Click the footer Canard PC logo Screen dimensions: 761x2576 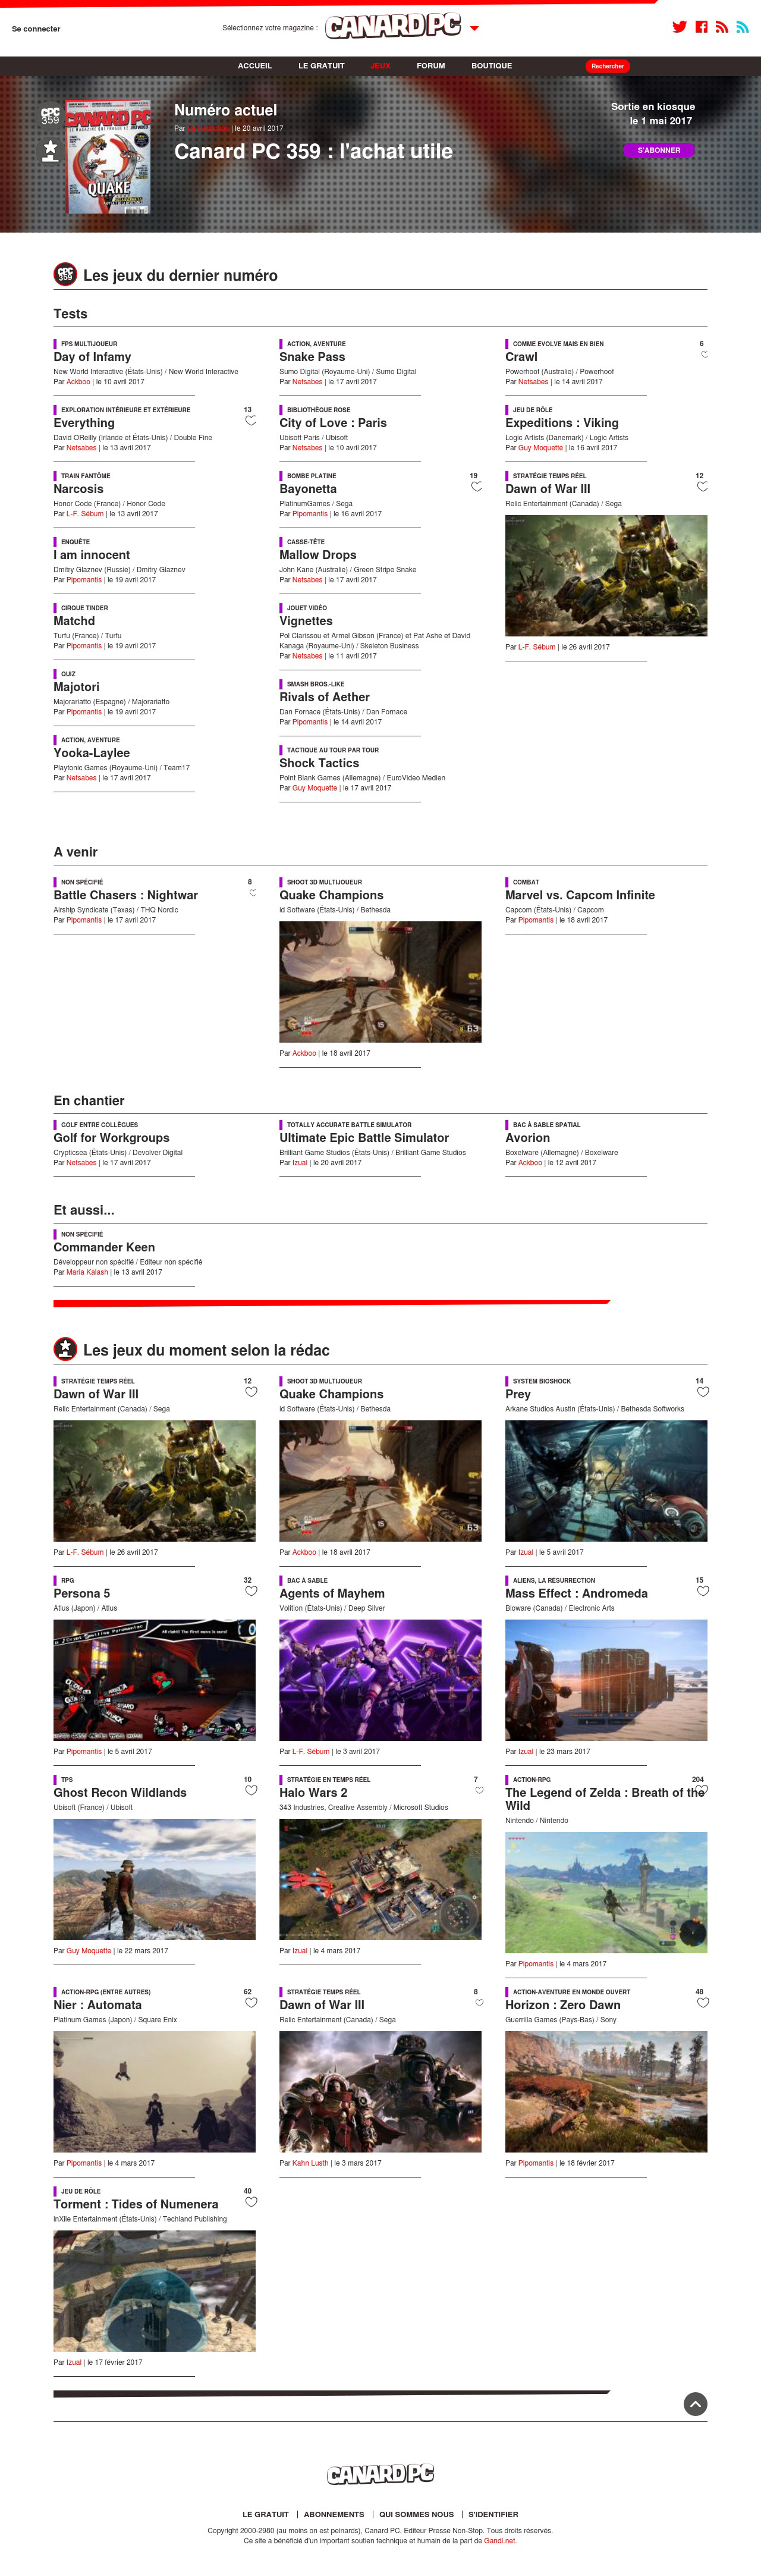(380, 2473)
